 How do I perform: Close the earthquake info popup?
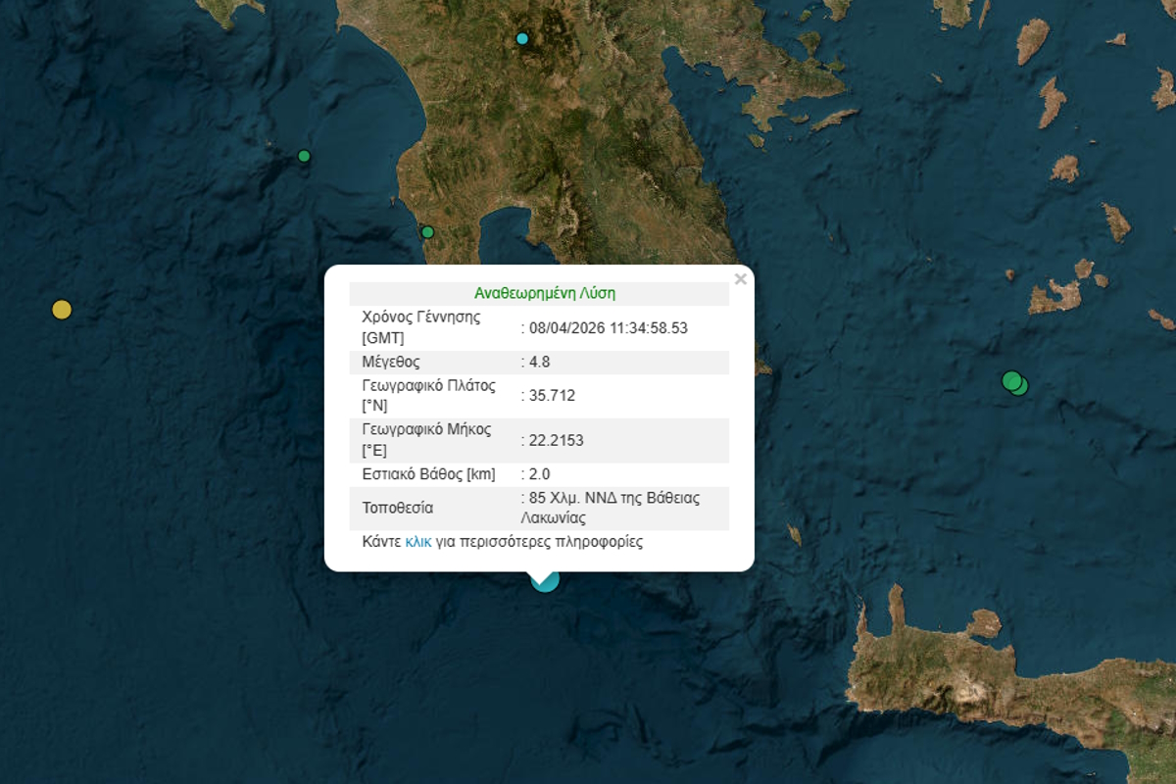pyautogui.click(x=740, y=279)
